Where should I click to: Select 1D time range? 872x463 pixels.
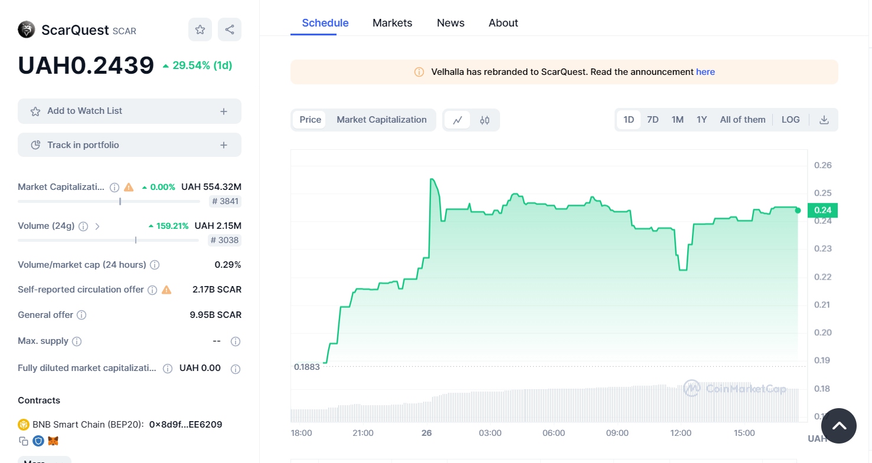click(629, 120)
